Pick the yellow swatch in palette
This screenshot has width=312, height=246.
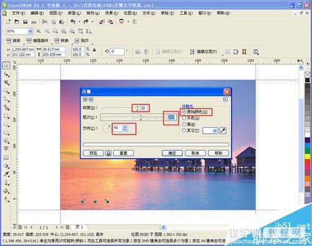(308, 156)
